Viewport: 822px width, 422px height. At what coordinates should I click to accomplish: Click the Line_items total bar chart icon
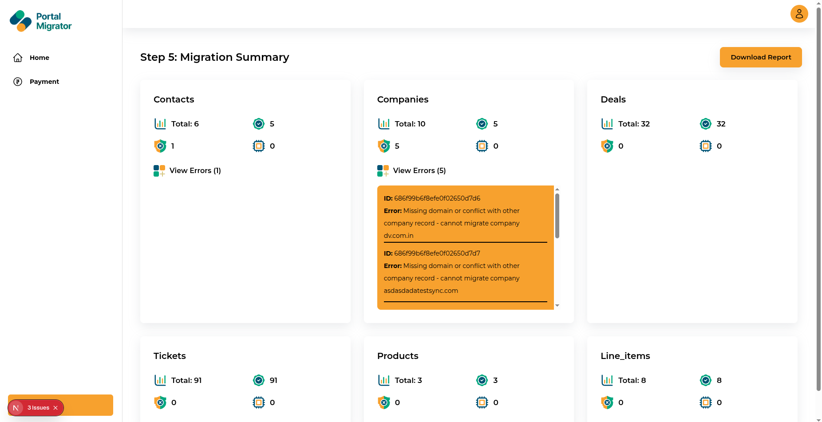pos(607,380)
